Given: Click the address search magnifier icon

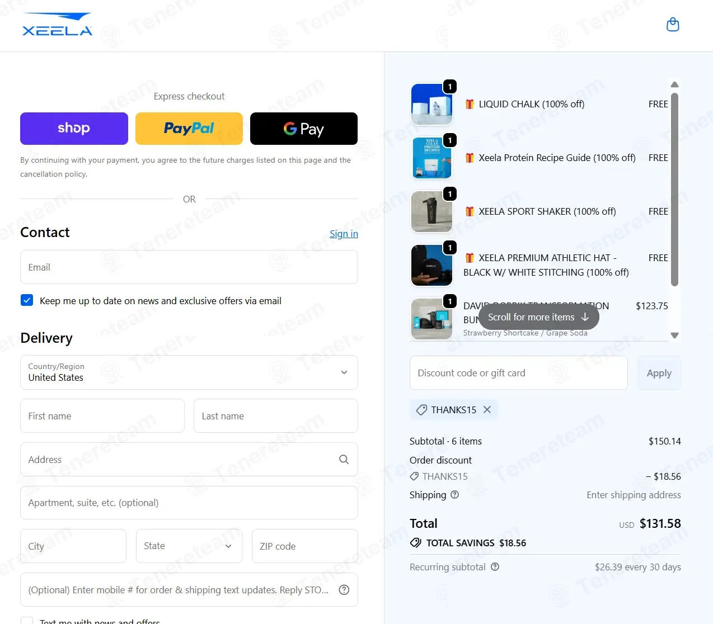Looking at the screenshot, I should 344,460.
